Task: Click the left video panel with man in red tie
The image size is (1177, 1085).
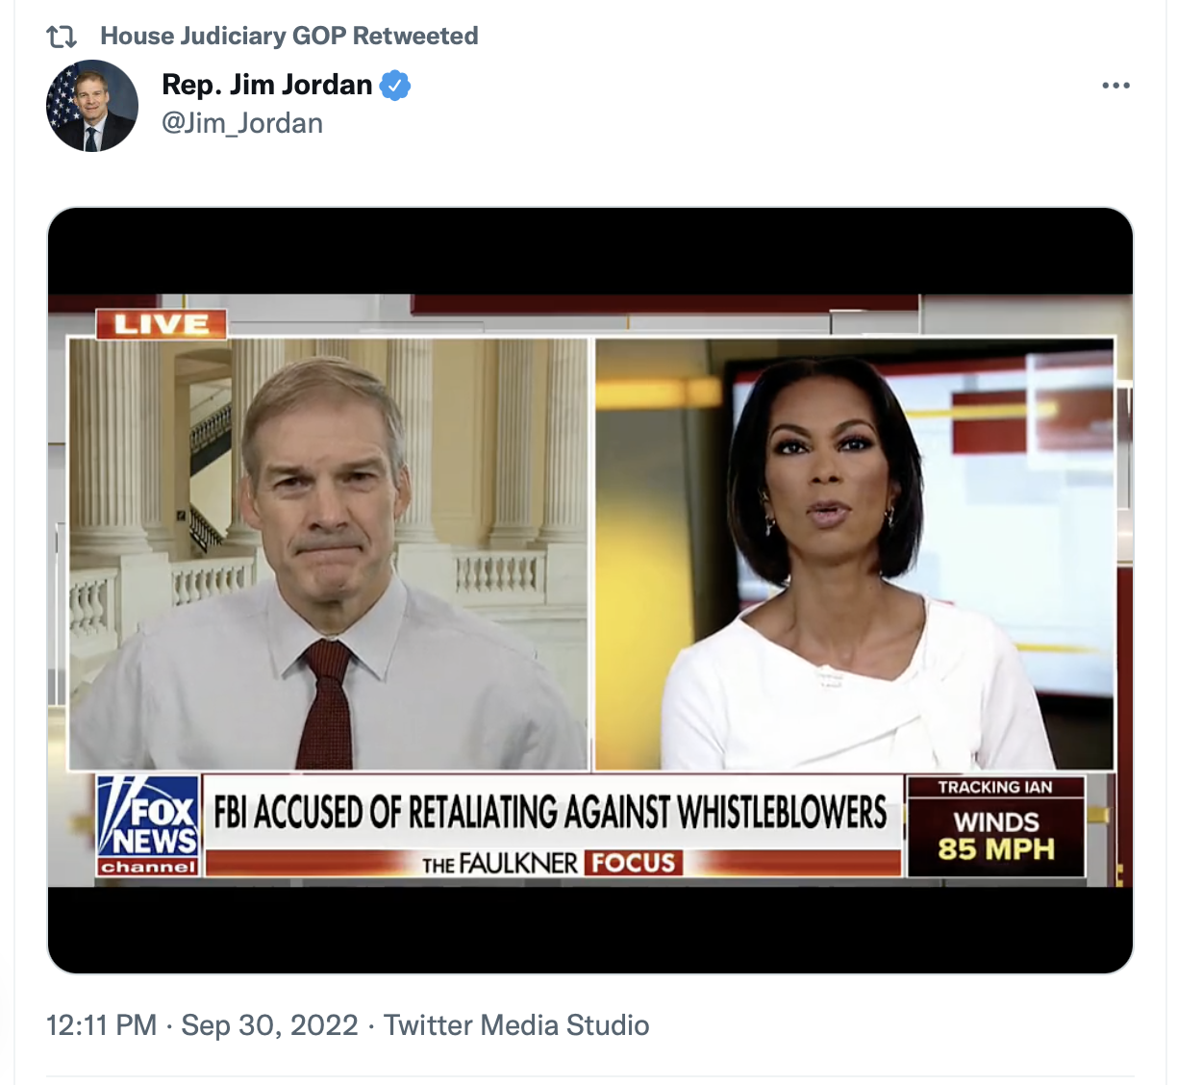Action: tap(328, 554)
